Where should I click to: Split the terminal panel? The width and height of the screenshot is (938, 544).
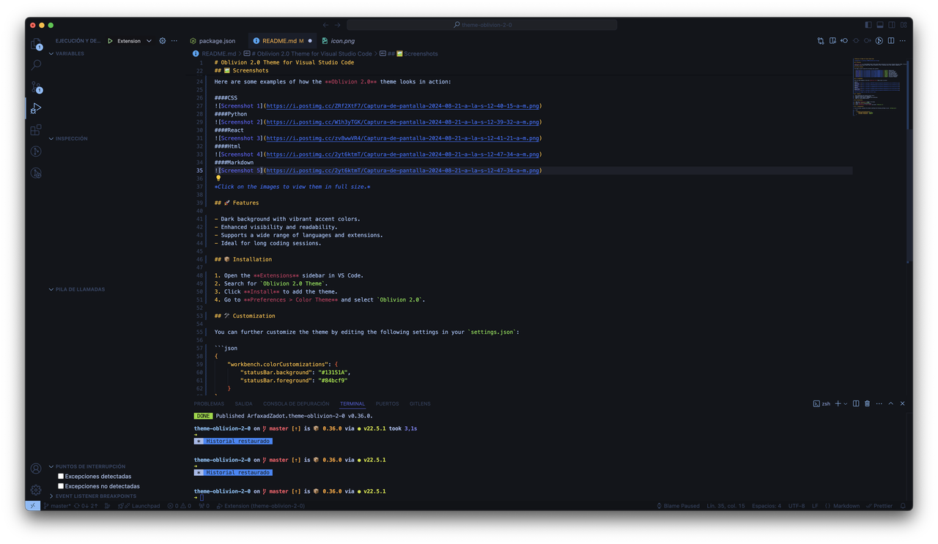[856, 403]
